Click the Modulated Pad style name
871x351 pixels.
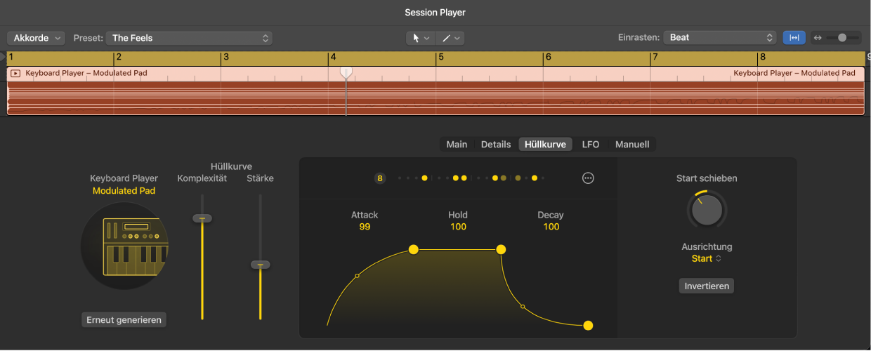tap(124, 191)
